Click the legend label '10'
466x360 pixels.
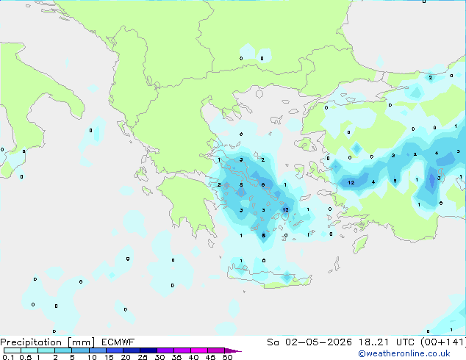point(92,357)
